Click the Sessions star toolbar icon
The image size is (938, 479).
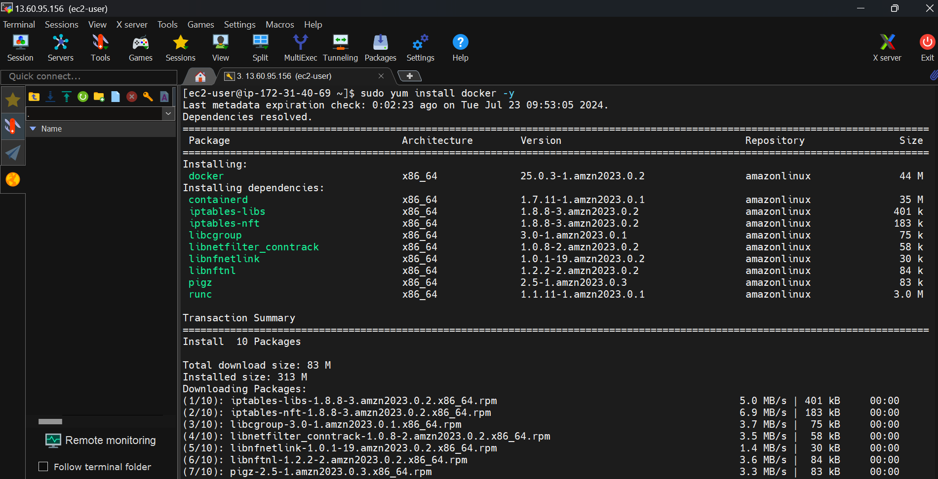click(181, 48)
